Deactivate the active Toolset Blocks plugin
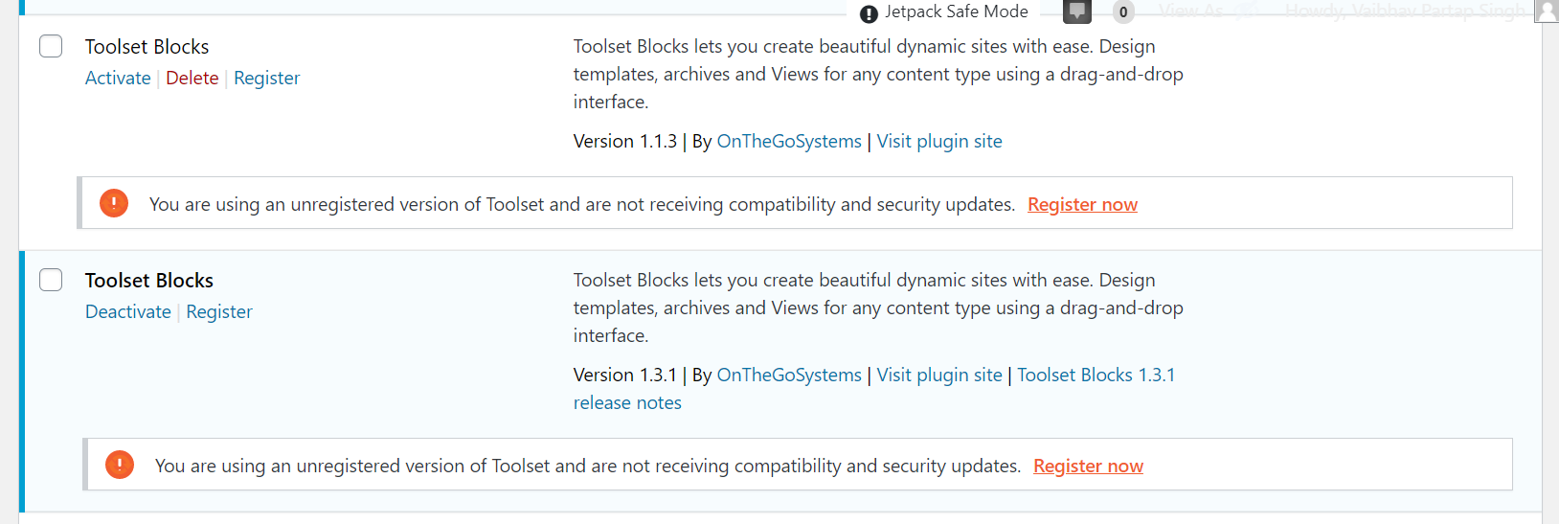This screenshot has height=524, width=1559. (x=128, y=311)
